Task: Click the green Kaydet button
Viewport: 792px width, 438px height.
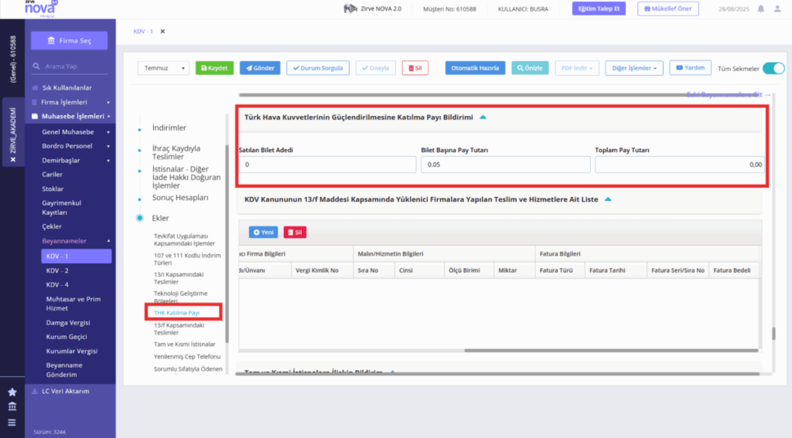Action: pyautogui.click(x=214, y=68)
